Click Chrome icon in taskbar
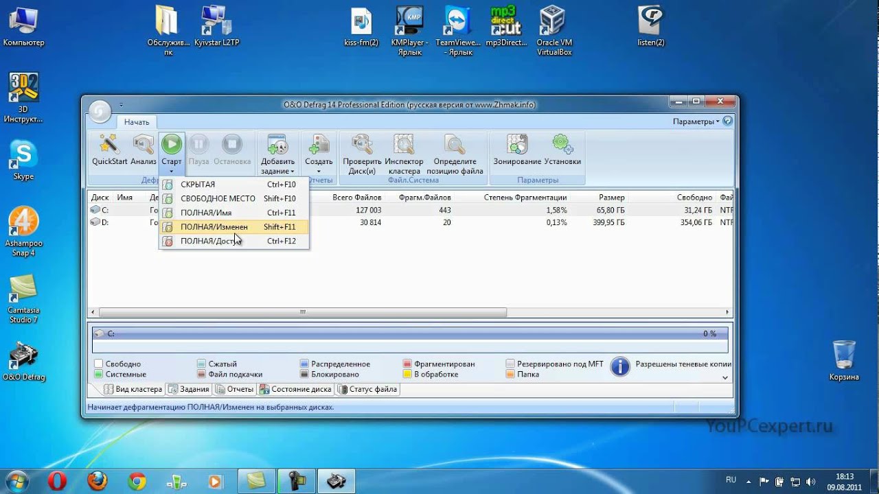The width and height of the screenshot is (879, 494). click(x=137, y=480)
